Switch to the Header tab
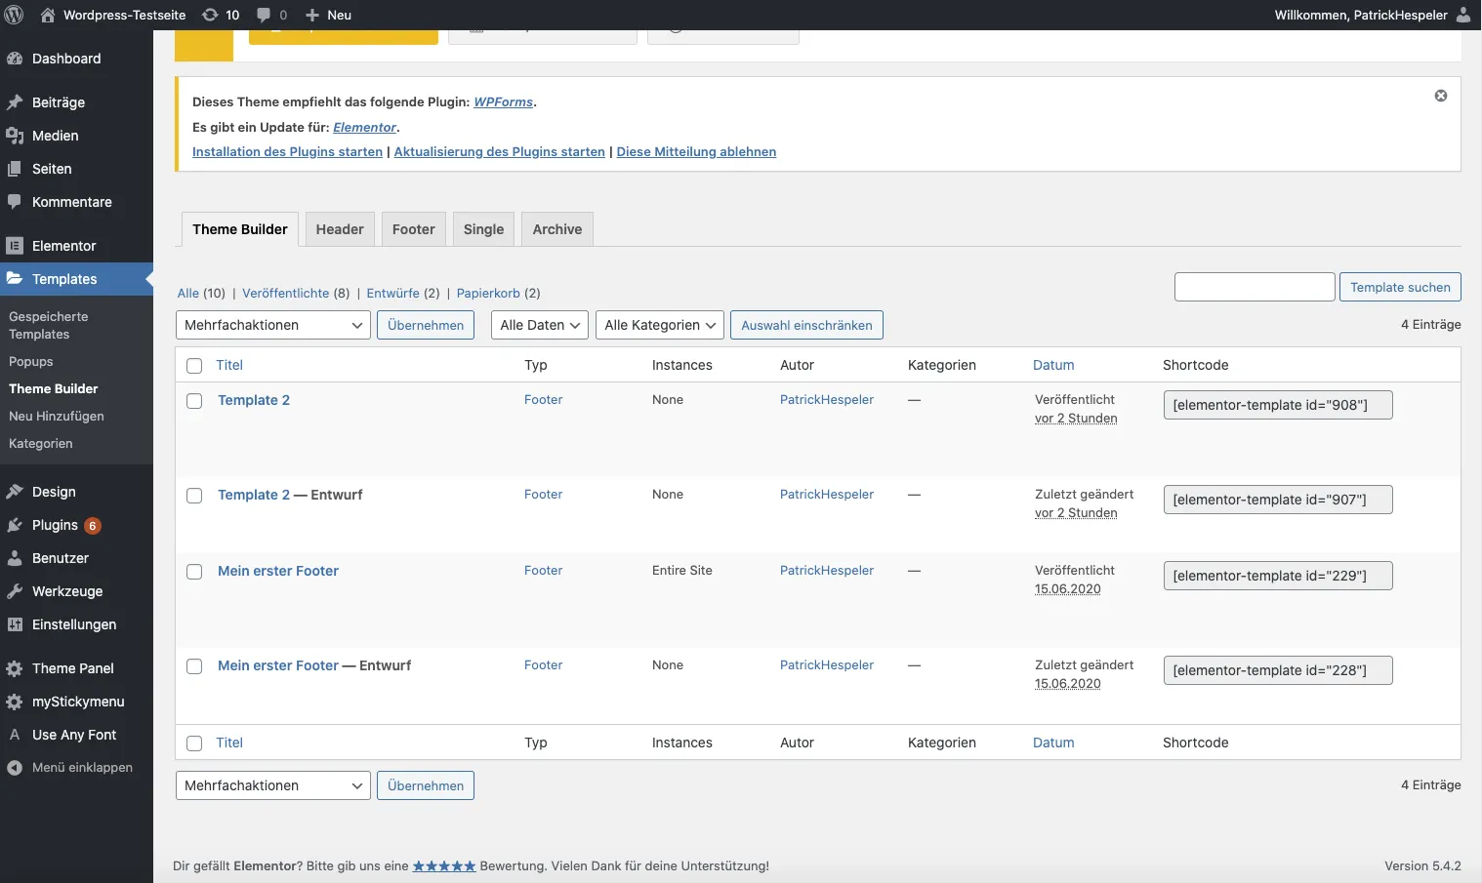 click(340, 229)
